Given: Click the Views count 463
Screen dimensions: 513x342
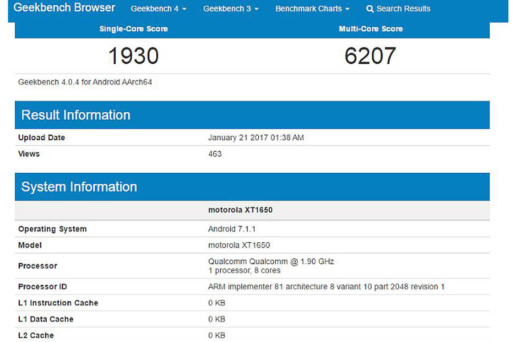Looking at the screenshot, I should [x=215, y=154].
